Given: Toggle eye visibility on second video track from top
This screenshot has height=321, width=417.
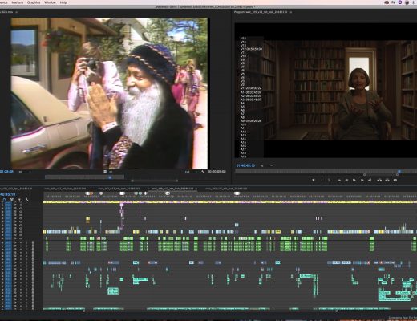Looking at the screenshot, I should [x=21, y=208].
